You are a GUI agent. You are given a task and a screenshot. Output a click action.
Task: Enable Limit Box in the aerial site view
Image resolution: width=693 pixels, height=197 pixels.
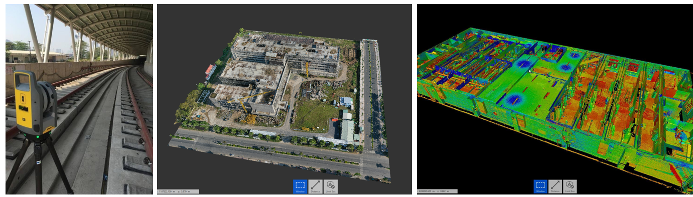click(330, 186)
